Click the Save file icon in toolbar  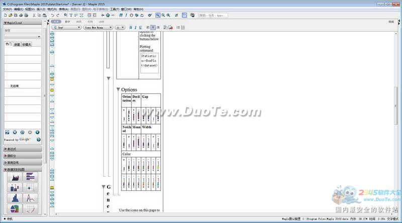click(x=15, y=16)
